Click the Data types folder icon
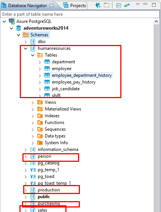Screen dimensions: 161x212 [40, 136]
